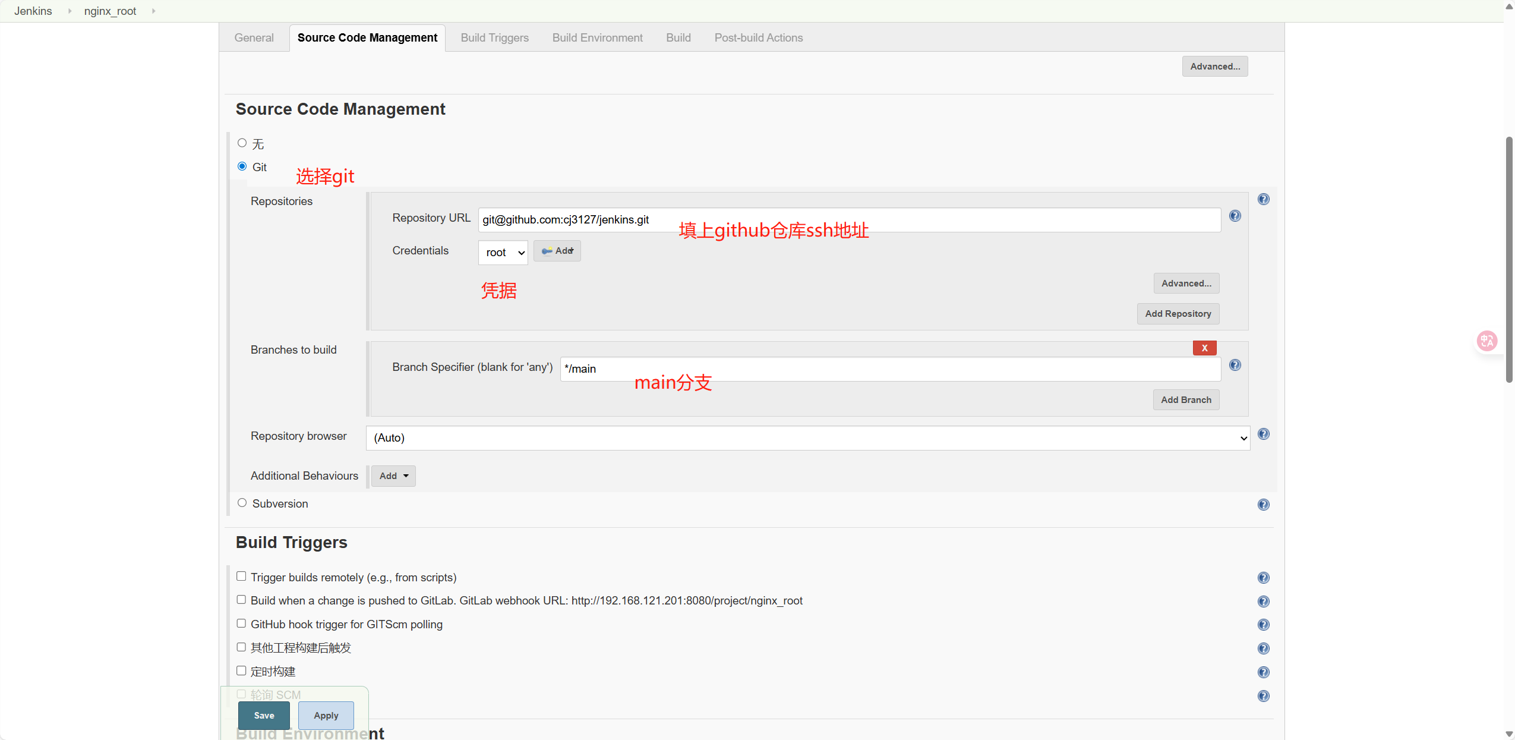Check 其他工程构建后触发 checkbox
This screenshot has width=1515, height=740.
pos(241,647)
